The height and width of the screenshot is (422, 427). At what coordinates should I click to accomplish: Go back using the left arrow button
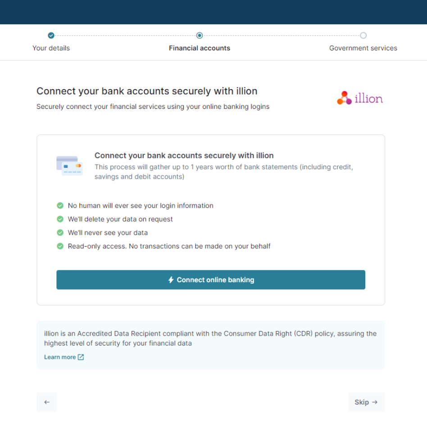(47, 402)
